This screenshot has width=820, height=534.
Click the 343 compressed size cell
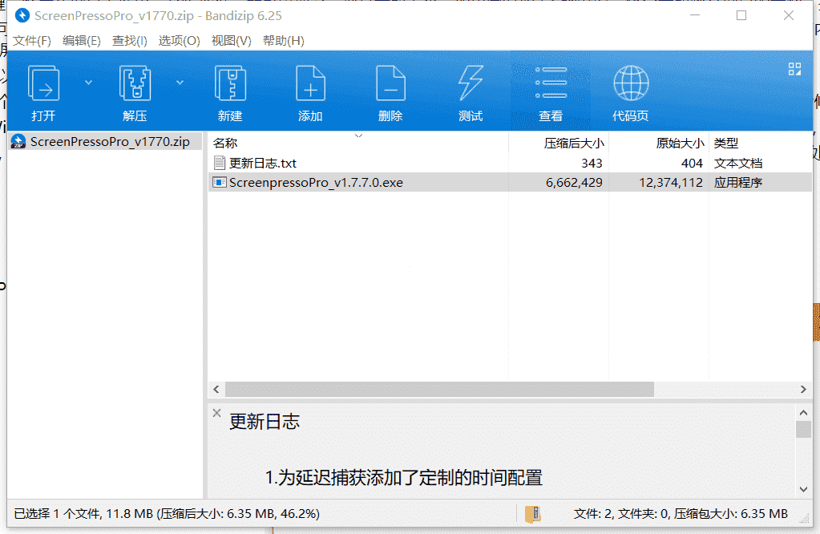point(592,164)
